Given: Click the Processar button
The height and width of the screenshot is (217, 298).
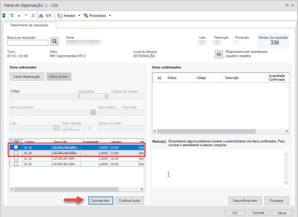Looking at the screenshot, I should click(277, 201).
